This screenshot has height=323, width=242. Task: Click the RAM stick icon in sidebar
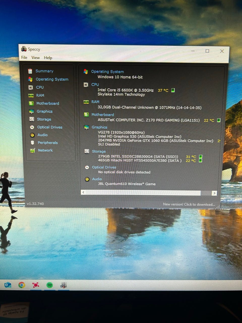(31, 95)
